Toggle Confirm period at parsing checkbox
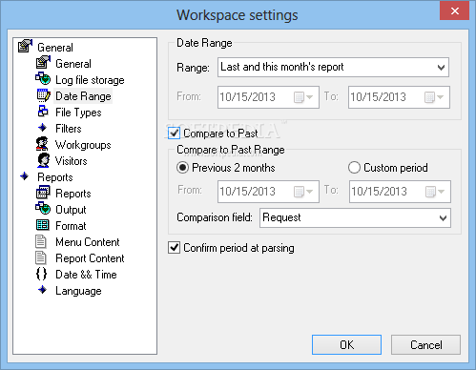This screenshot has height=370, width=476. point(174,248)
